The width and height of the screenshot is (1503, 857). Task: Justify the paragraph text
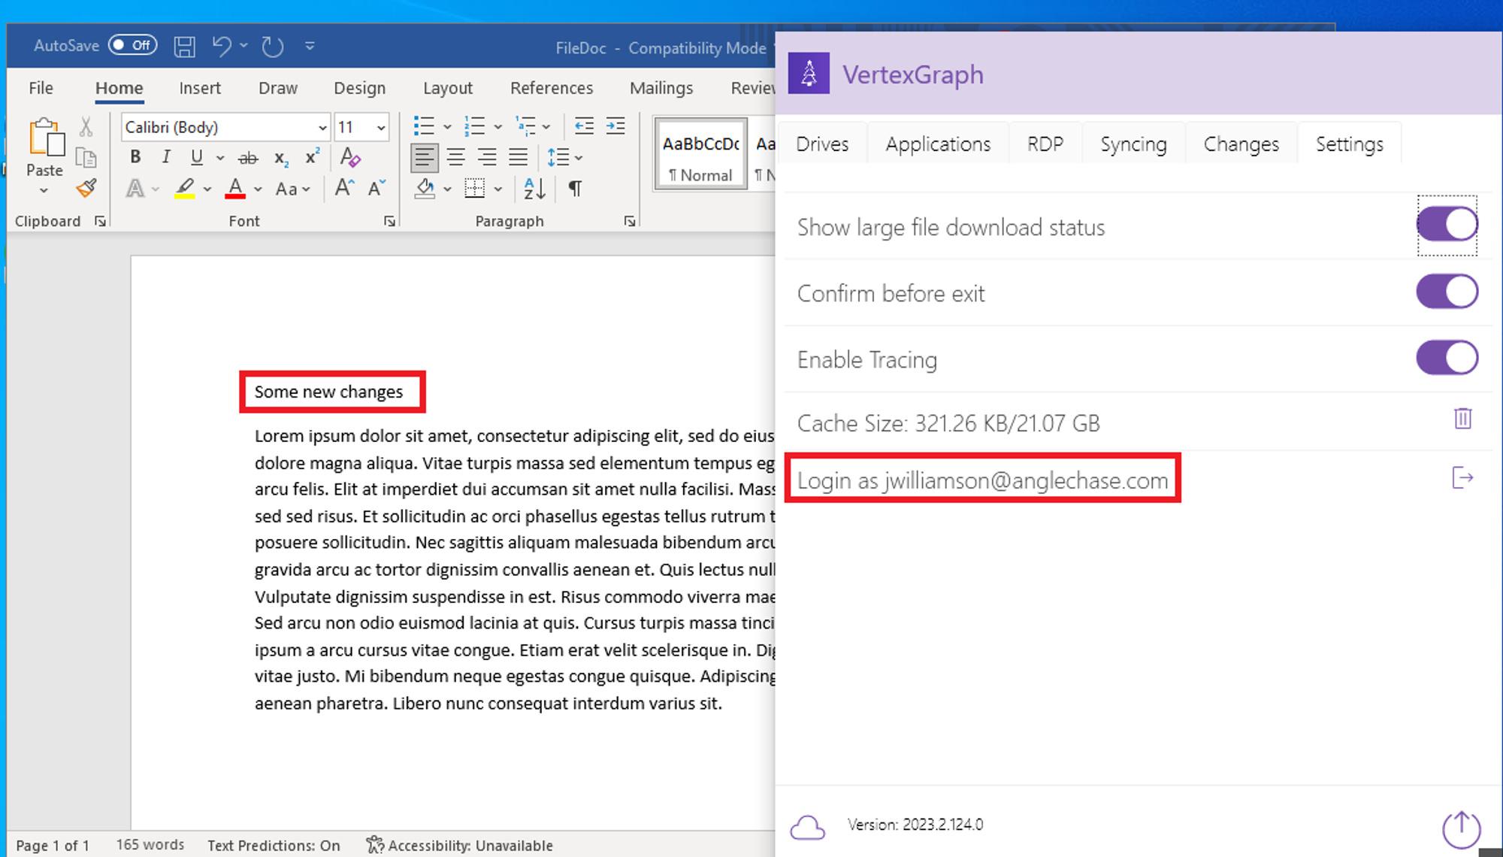point(519,157)
